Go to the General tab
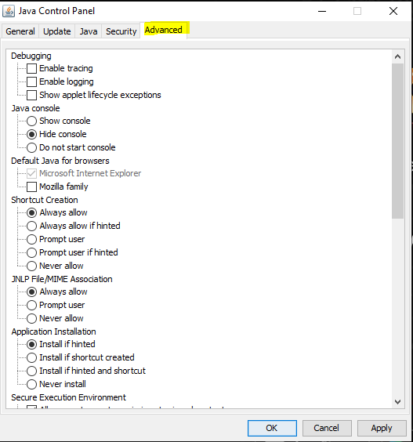The image size is (413, 442). click(x=20, y=31)
